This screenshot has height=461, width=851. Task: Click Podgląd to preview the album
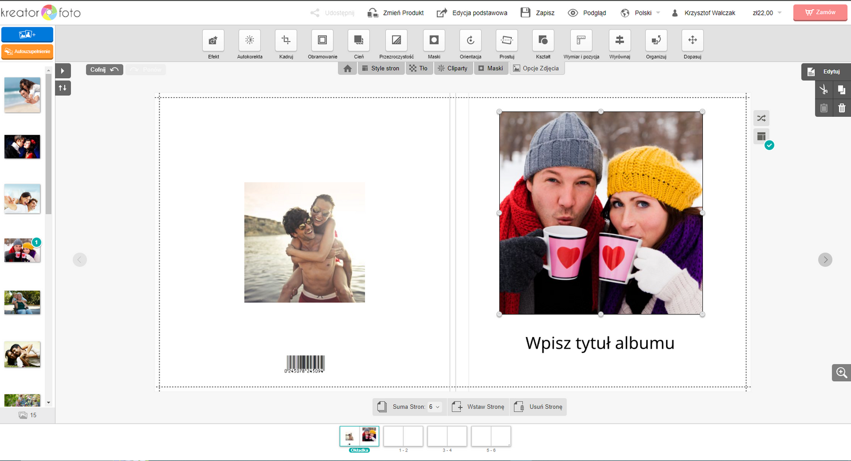pyautogui.click(x=587, y=12)
